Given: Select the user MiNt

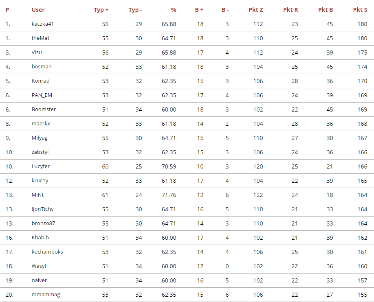Looking at the screenshot, I should pos(37,195).
